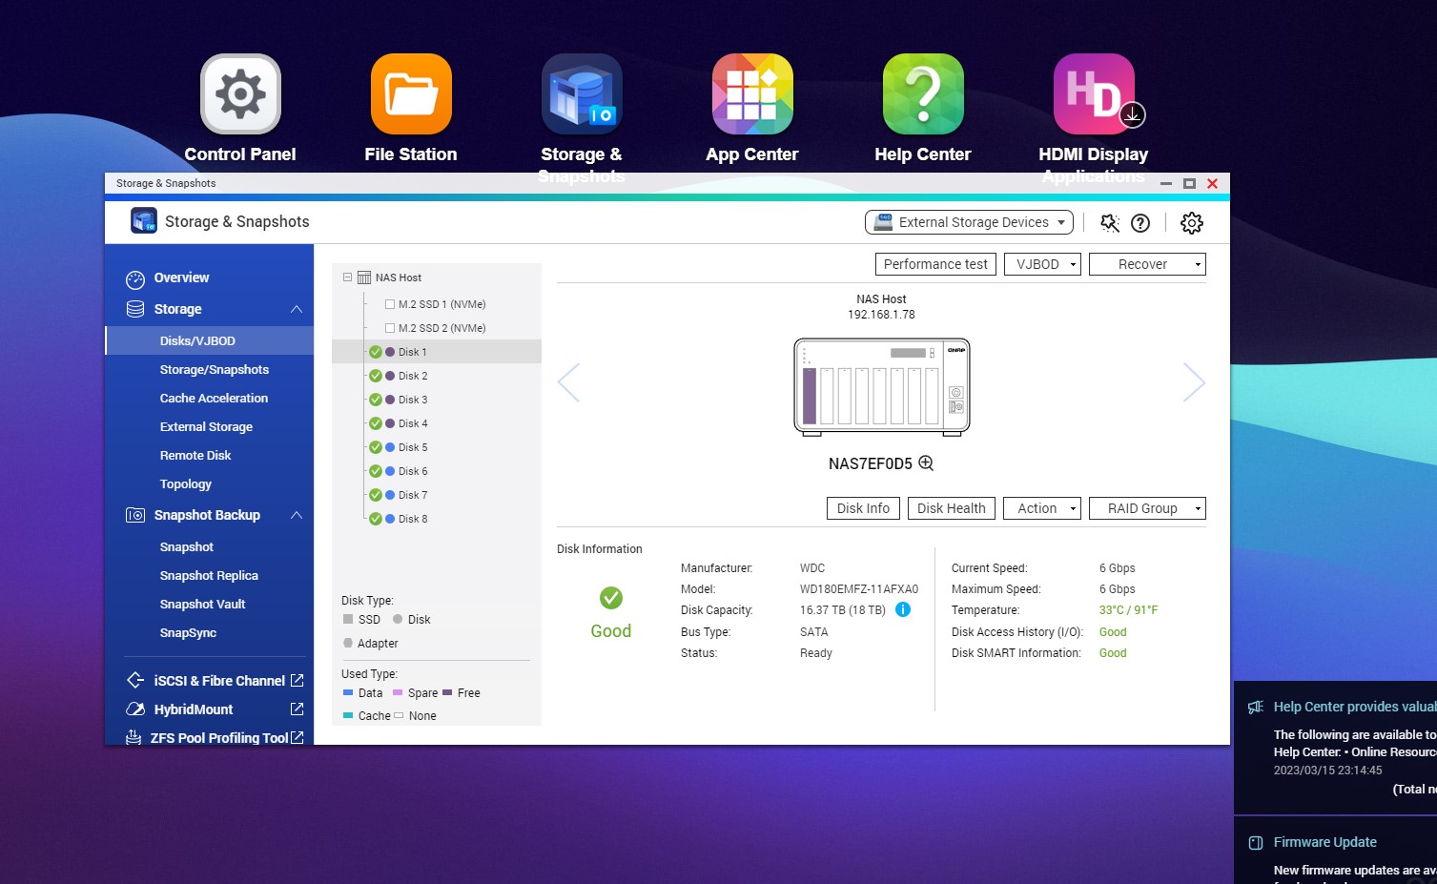This screenshot has height=884, width=1437.
Task: Select Storage/Snapshots in the sidebar
Action: [x=214, y=370]
